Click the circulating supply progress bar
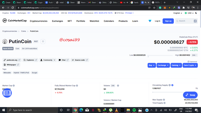Image resolution: width=201 pixels, height=113 pixels. point(175,92)
